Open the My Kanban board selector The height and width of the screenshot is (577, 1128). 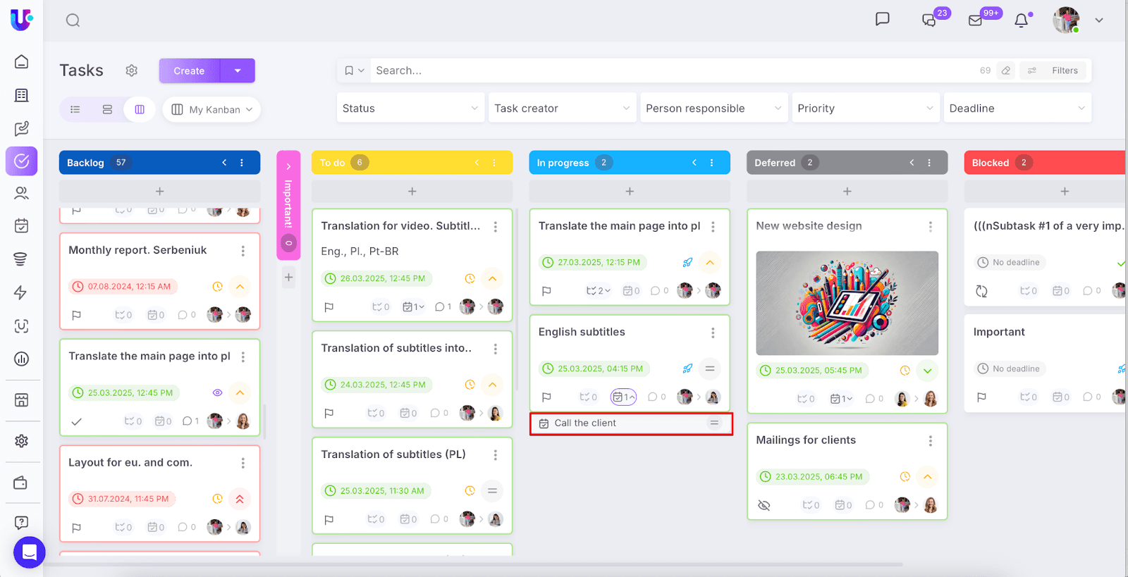[211, 109]
